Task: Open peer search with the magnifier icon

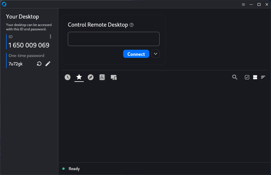Action: click(x=235, y=77)
